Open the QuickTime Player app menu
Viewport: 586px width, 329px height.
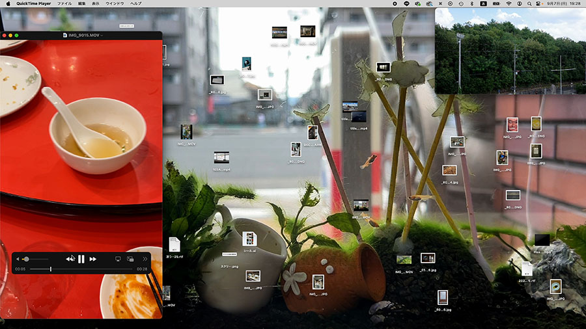point(35,4)
